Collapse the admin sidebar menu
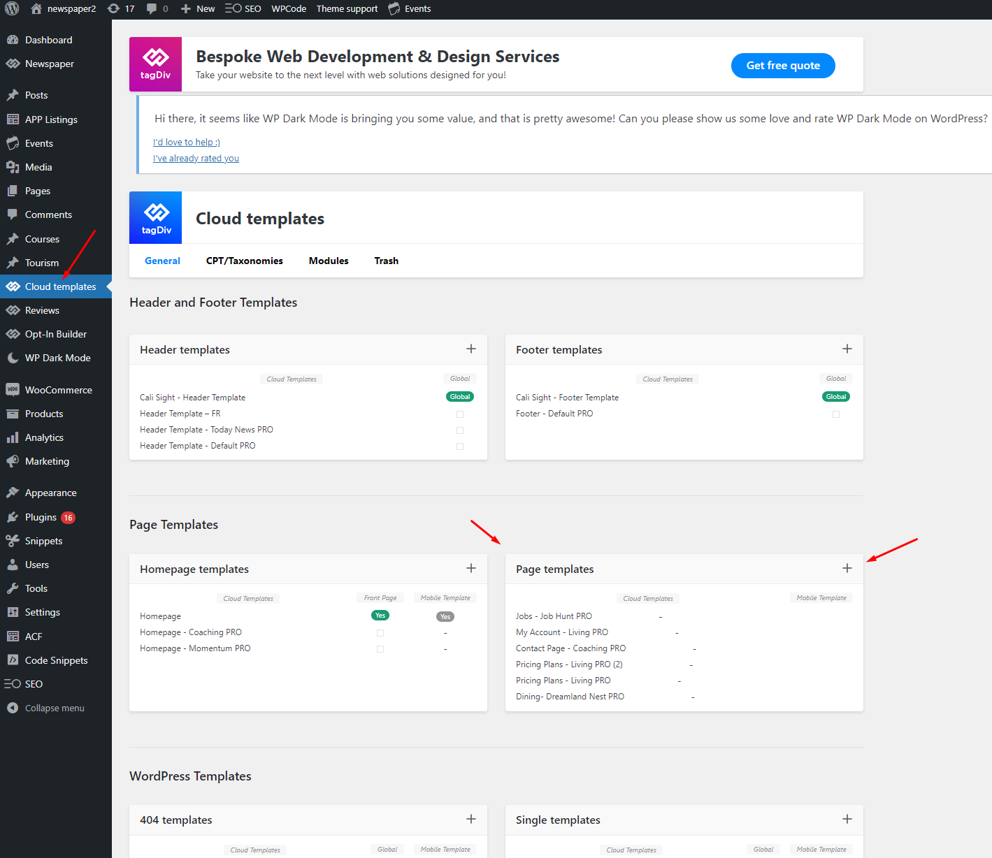The width and height of the screenshot is (992, 858). pyautogui.click(x=56, y=708)
